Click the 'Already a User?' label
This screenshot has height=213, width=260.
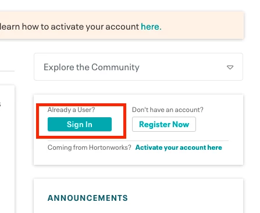pyautogui.click(x=71, y=110)
